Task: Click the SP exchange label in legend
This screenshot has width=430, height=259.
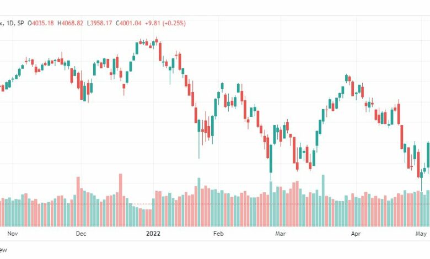Action: (x=20, y=23)
